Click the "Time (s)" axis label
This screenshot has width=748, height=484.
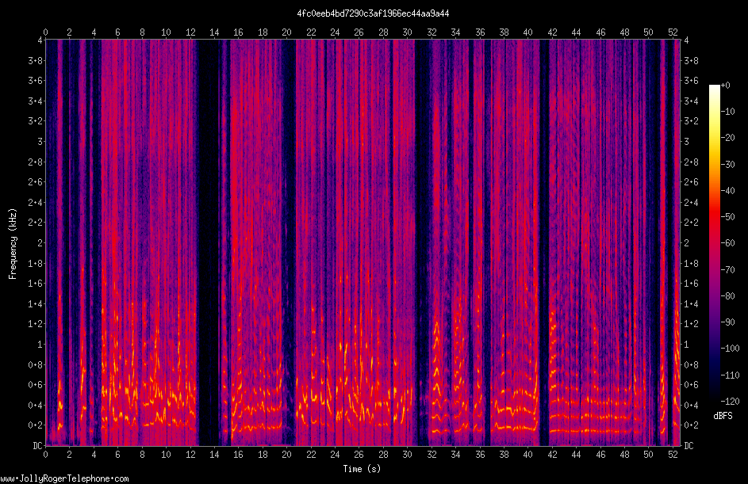click(x=362, y=469)
